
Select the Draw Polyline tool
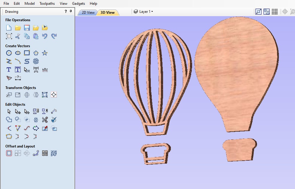click(9, 61)
